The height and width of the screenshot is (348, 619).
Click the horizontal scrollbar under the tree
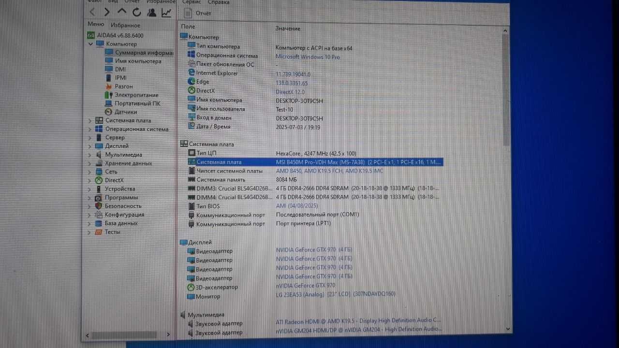125,334
